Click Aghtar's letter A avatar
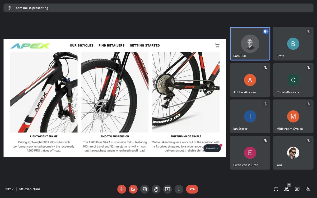 250,80
